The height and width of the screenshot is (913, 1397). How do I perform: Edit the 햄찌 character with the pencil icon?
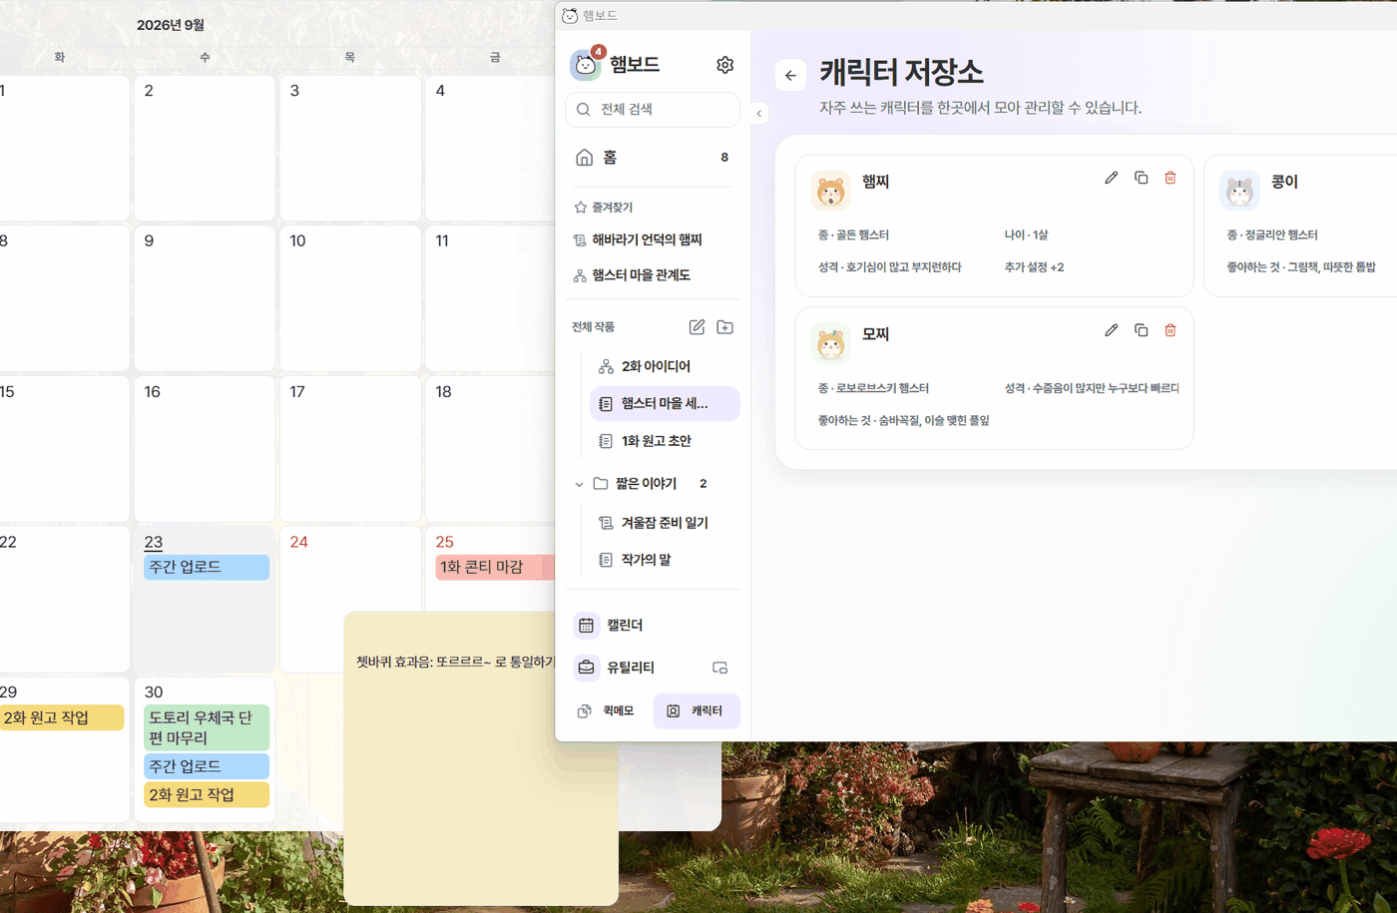pyautogui.click(x=1112, y=178)
